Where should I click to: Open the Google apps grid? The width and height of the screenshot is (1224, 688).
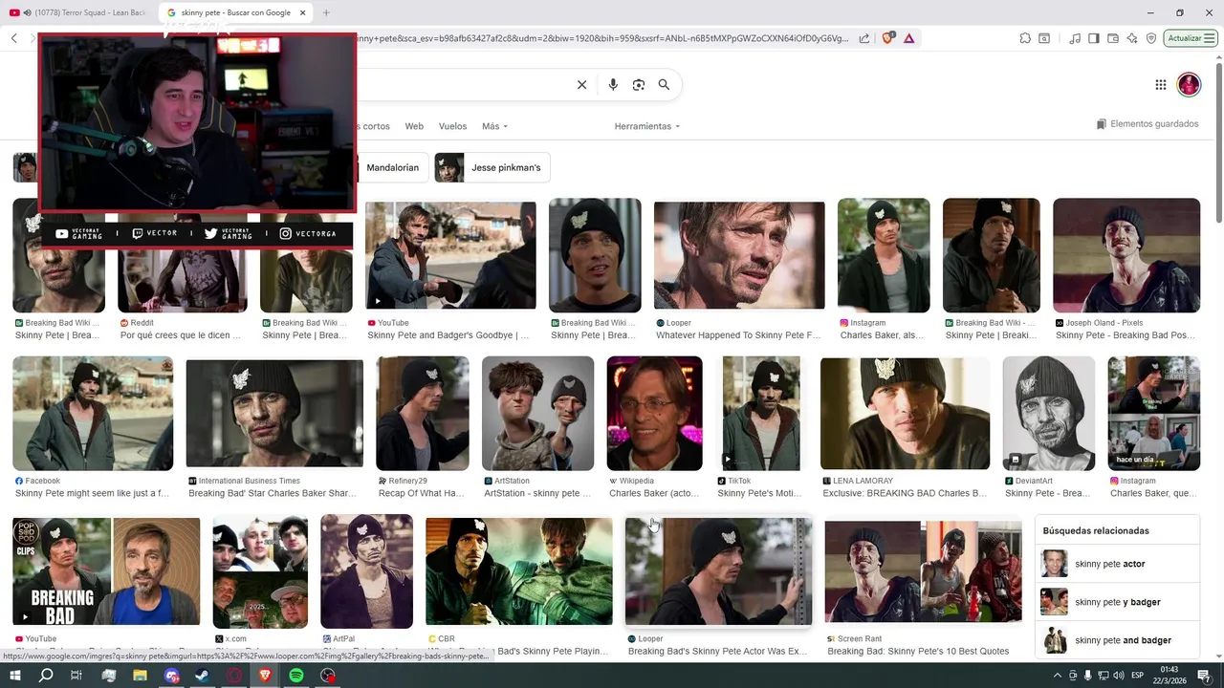(1161, 85)
